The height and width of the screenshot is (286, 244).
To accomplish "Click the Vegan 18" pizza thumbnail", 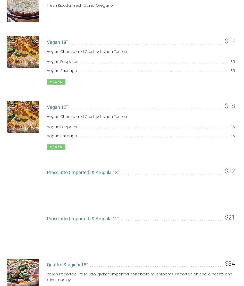I will click(x=23, y=52).
